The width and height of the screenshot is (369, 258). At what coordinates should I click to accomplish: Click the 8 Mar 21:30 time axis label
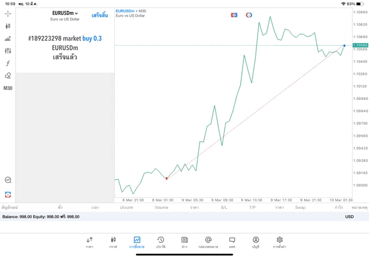(133, 200)
